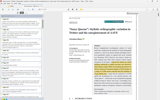Click the annotations sidebar scrollbar
The image size is (160, 100).
(x=43, y=24)
